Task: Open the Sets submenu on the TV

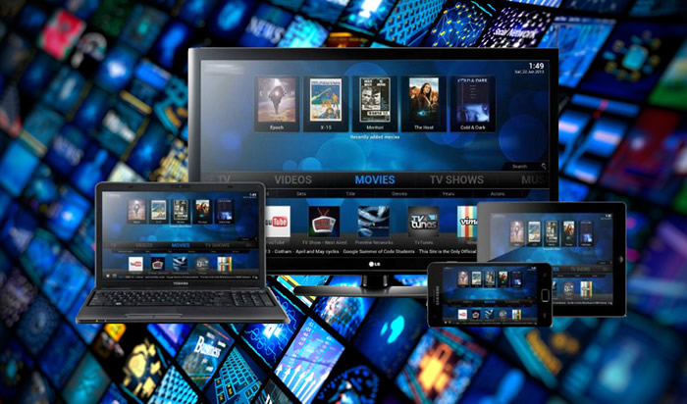Action: (301, 193)
